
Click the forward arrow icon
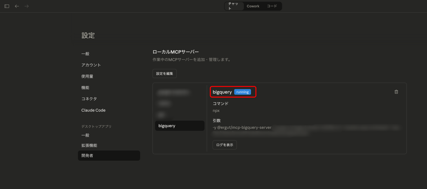point(27,6)
